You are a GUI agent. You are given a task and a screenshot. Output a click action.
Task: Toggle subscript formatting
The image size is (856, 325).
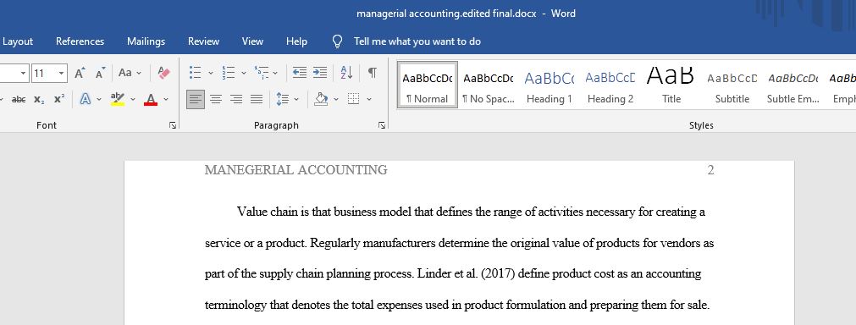tap(39, 99)
